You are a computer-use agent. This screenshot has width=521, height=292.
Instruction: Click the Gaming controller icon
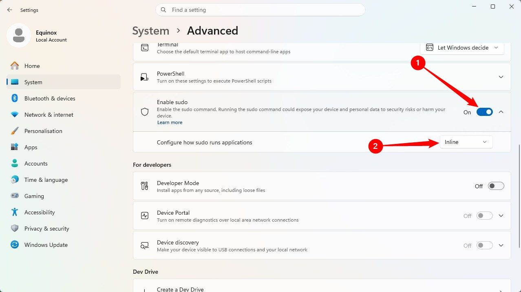tap(15, 196)
